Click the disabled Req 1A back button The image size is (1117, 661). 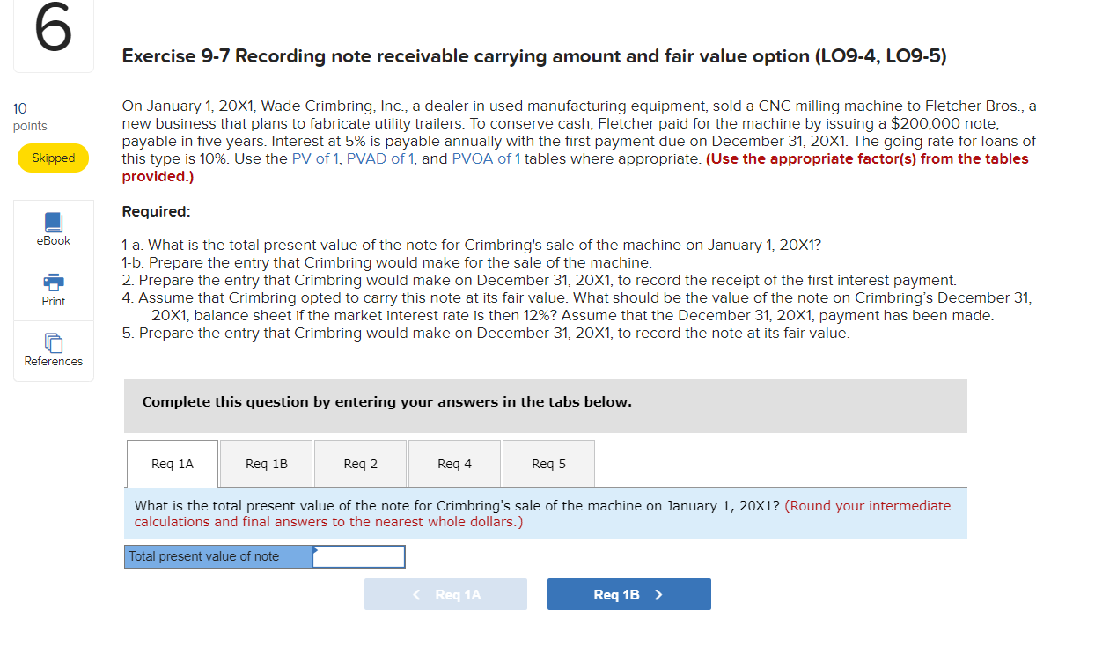445,594
